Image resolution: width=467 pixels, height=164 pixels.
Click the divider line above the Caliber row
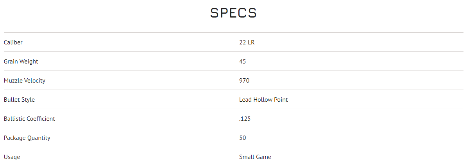tap(233, 32)
